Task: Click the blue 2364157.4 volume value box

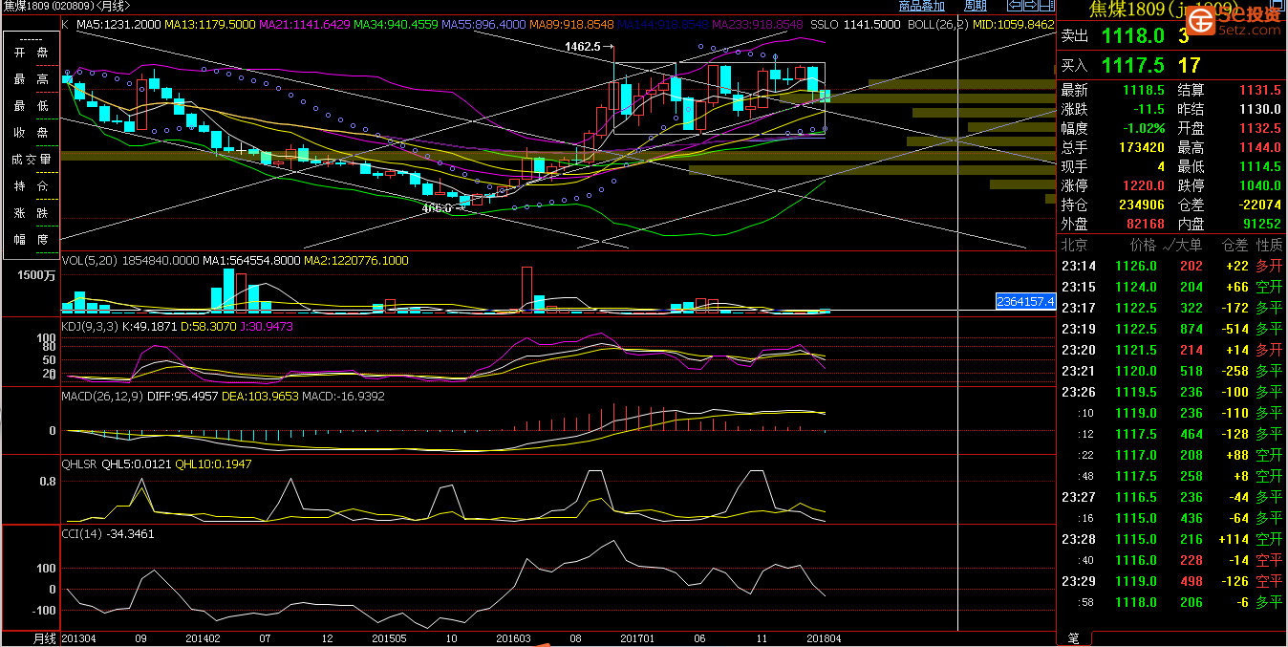Action: pos(1025,301)
